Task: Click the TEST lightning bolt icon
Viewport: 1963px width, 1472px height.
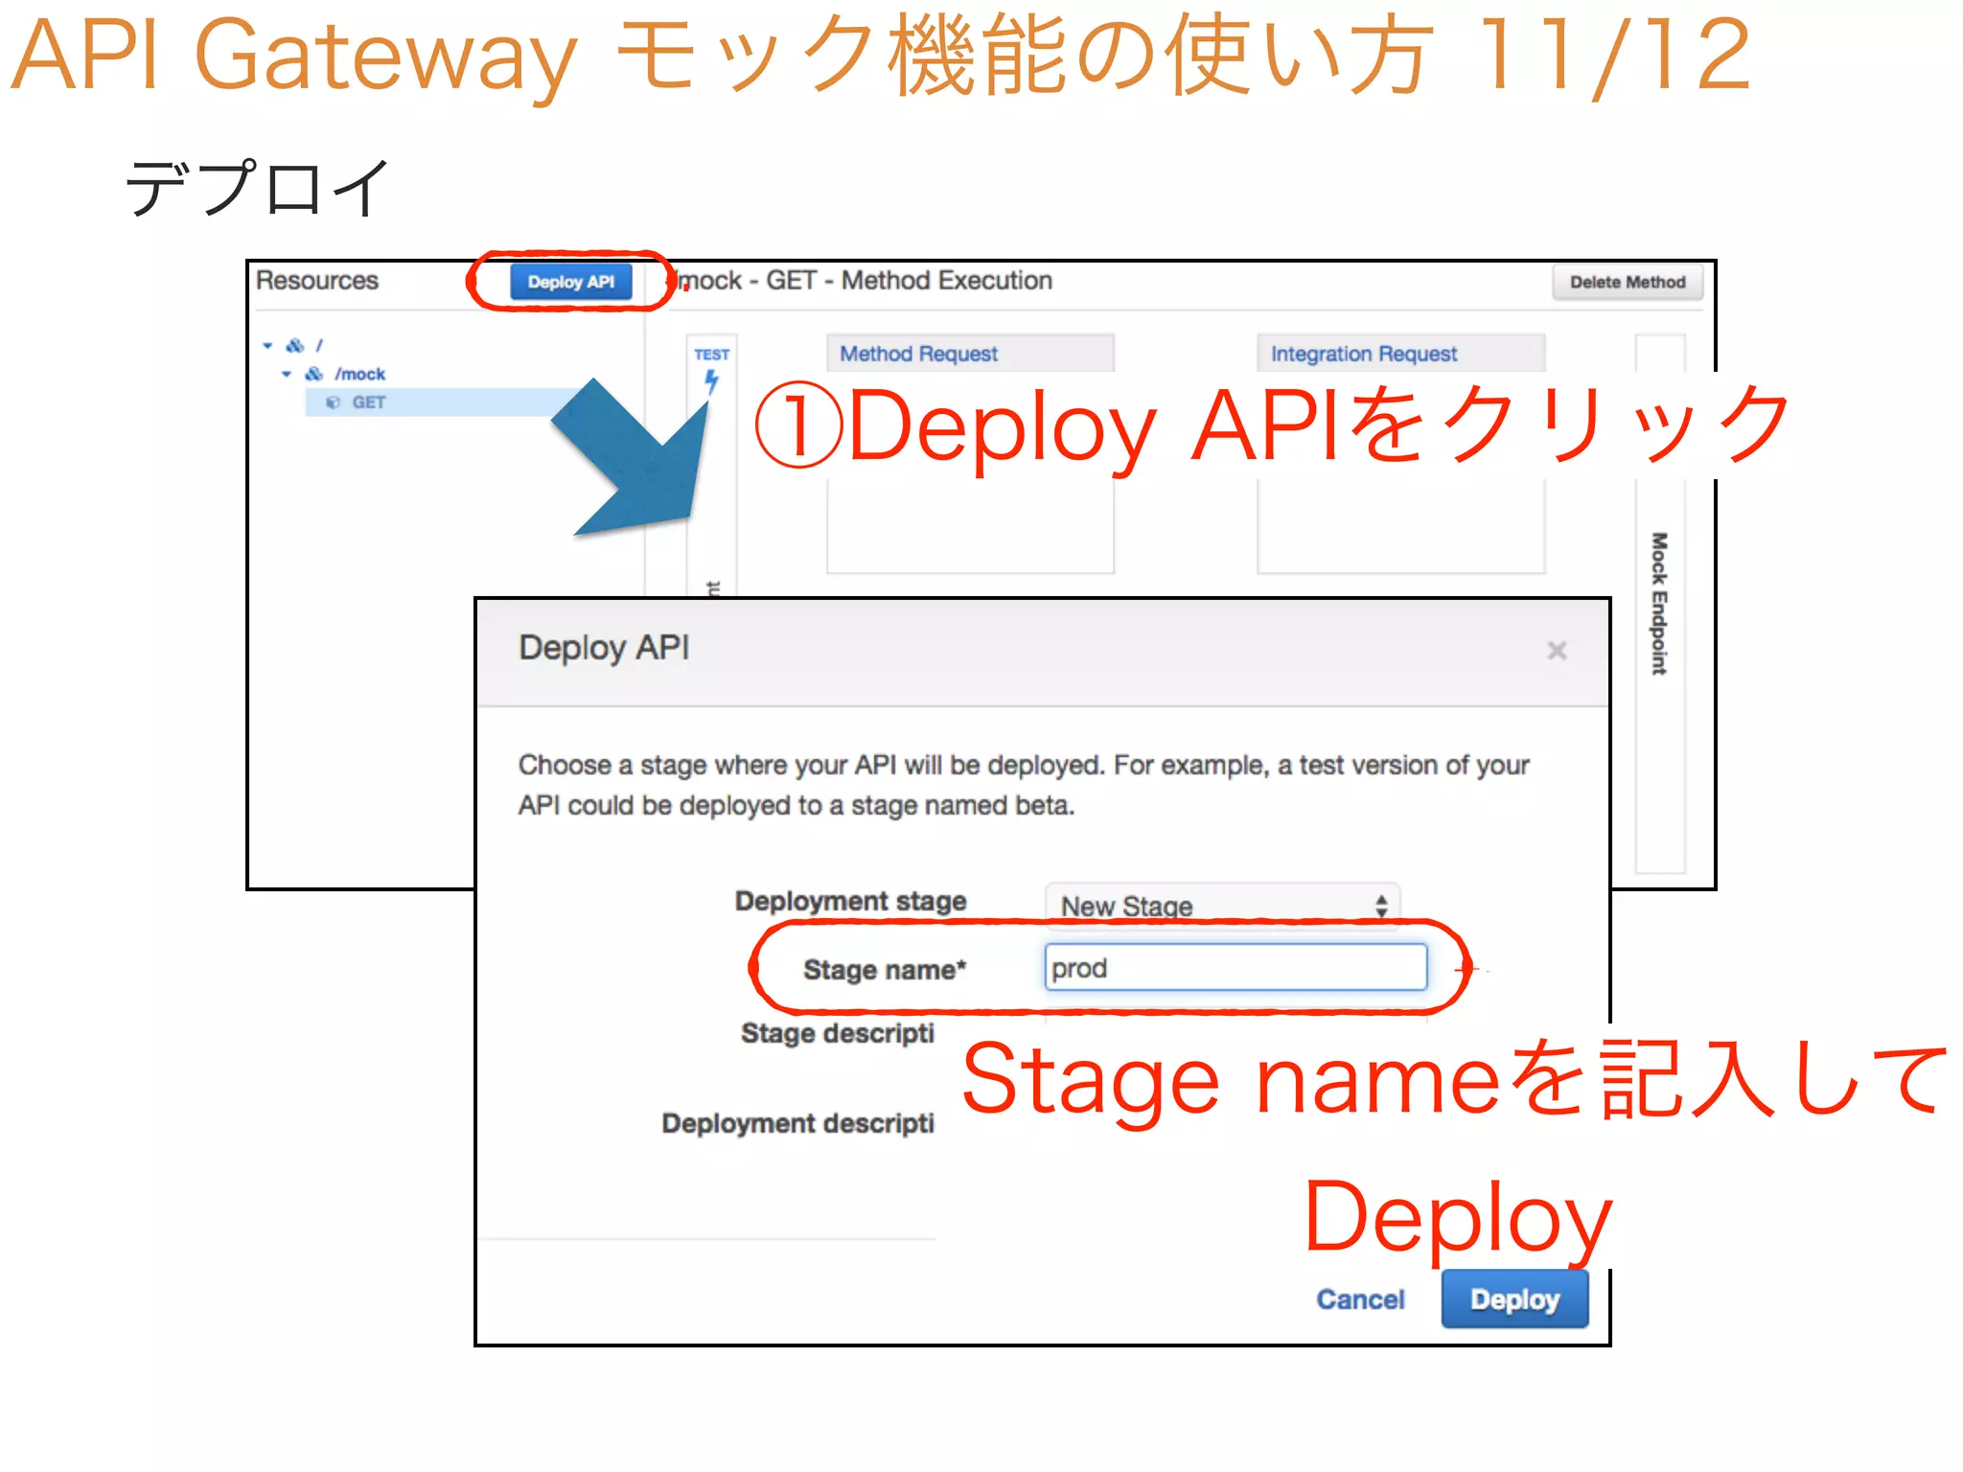Action: tap(711, 381)
